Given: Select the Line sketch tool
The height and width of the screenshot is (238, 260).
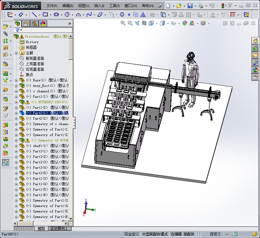Looking at the screenshot, I should coord(34,15).
